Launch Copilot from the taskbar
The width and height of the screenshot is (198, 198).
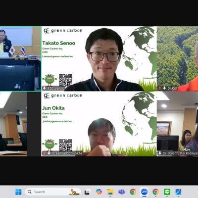tap(99, 192)
